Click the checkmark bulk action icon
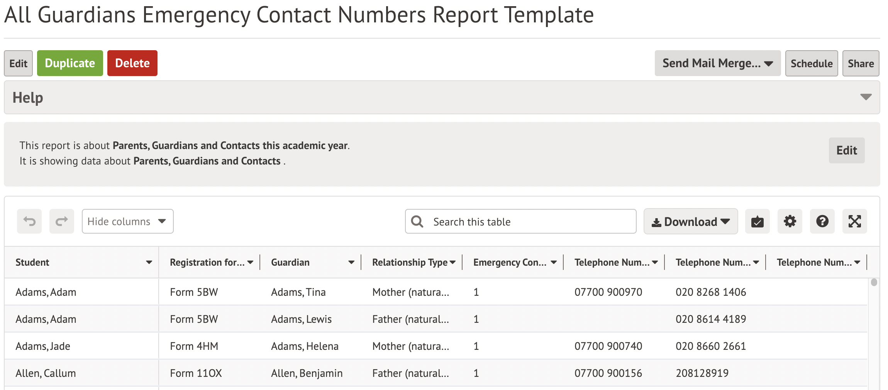The height and width of the screenshot is (390, 888). coord(757,221)
